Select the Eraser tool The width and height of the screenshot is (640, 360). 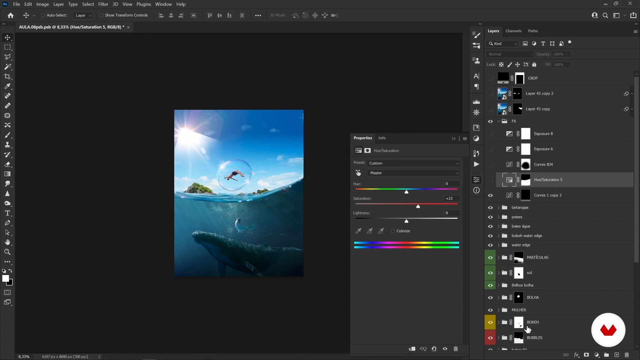point(7,164)
